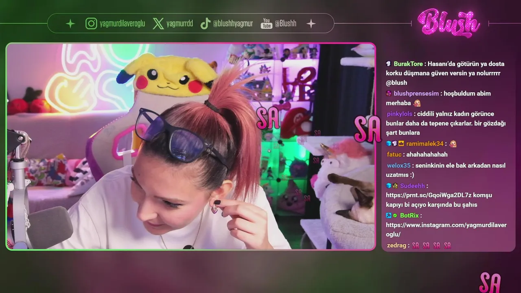521x293 pixels.
Task: Click the Sudeehh username in chat
Action: coord(412,186)
